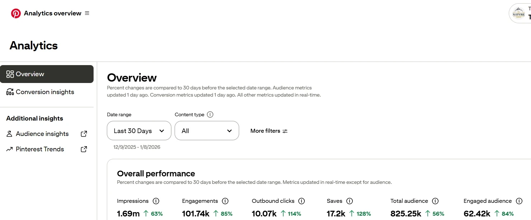Click the Saves info icon
531x220 pixels.
350,201
